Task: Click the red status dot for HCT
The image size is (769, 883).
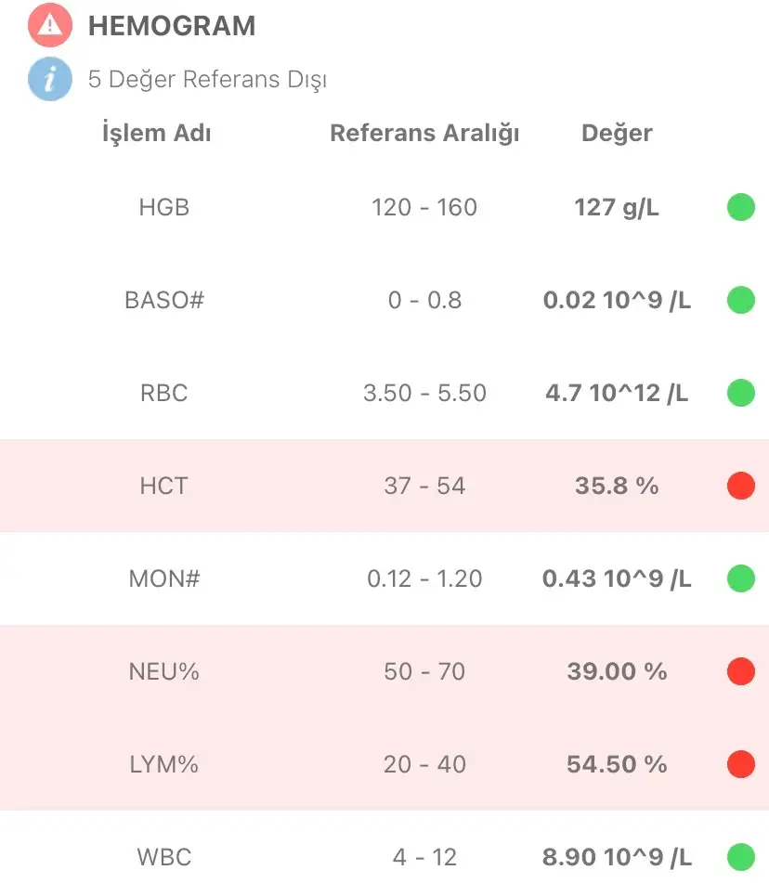Action: pos(740,486)
